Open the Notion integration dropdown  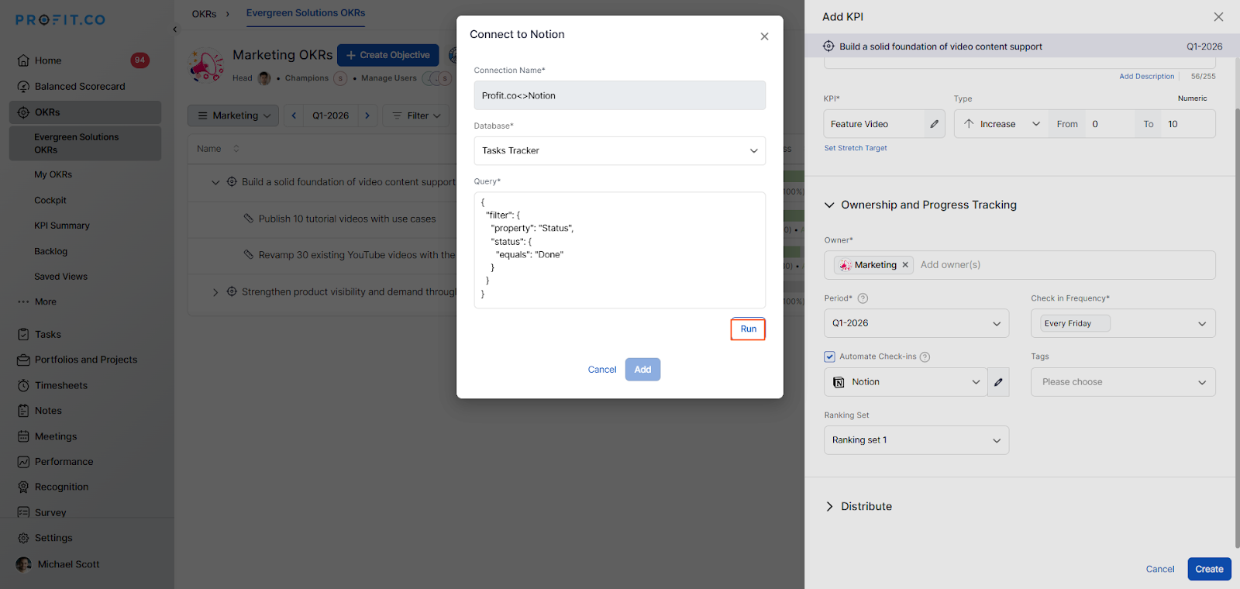(x=905, y=382)
